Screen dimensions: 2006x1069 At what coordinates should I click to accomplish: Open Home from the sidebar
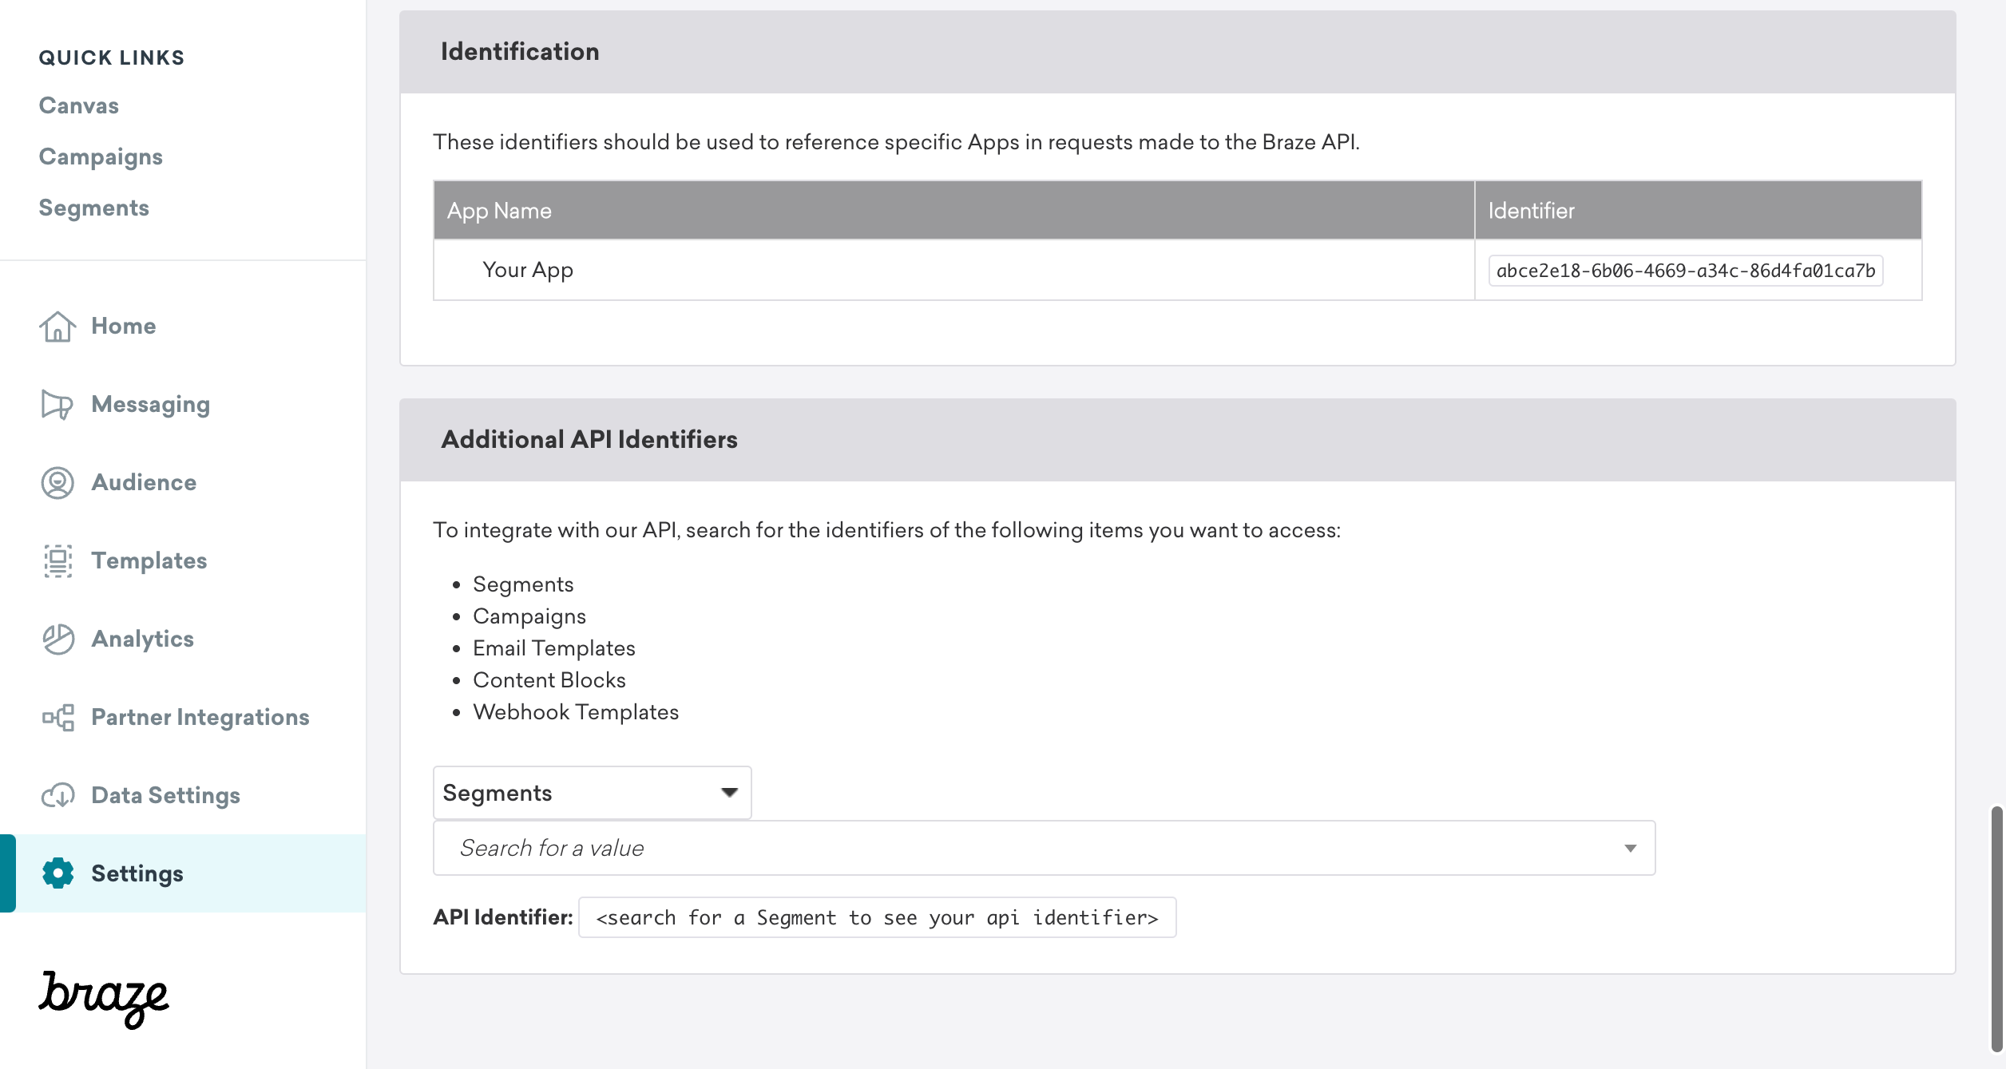(124, 326)
